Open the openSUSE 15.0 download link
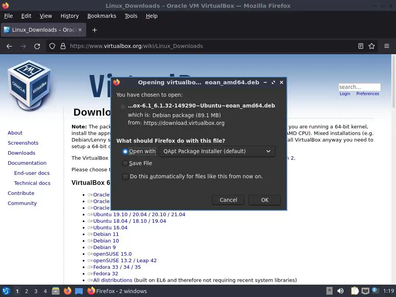Screen dimensions: 396x297 click(x=113, y=254)
